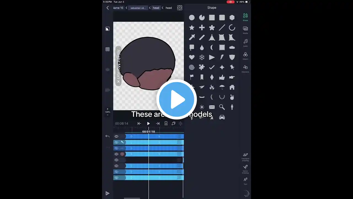Screen dimensions: 353x199
Task: Toggle visibility of the bottom timeline layer
Action: (116, 177)
